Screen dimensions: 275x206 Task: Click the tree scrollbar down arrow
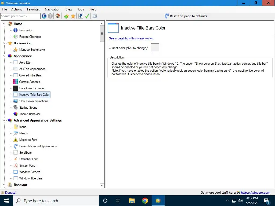102,186
